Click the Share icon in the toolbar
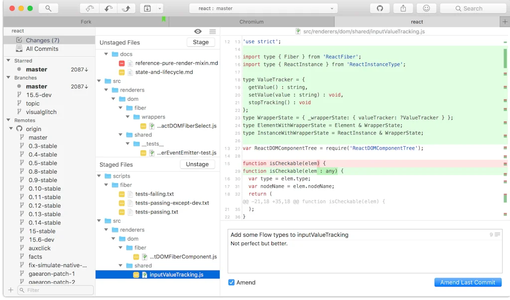The width and height of the screenshot is (510, 300). [403, 8]
